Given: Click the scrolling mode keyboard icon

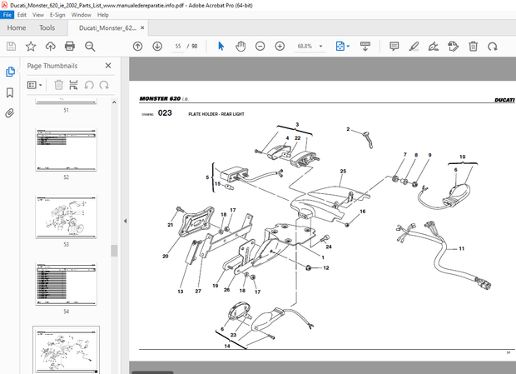Looking at the screenshot, I should tap(365, 46).
